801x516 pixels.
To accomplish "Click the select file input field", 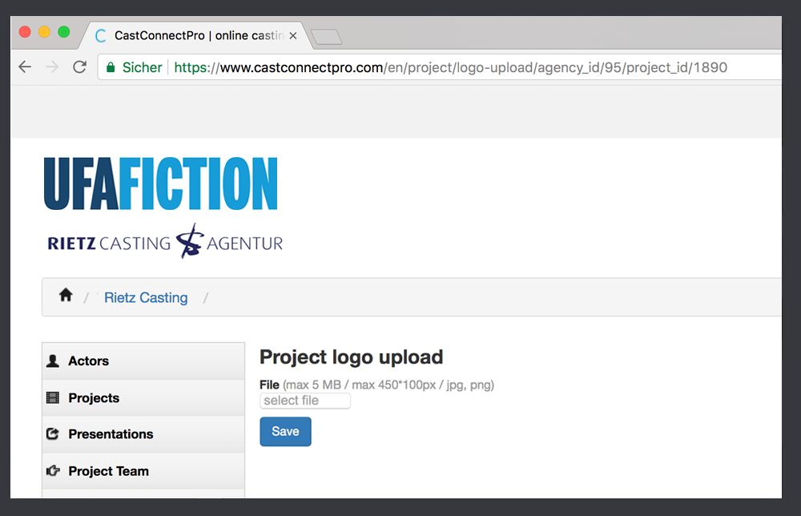I will pyautogui.click(x=305, y=401).
